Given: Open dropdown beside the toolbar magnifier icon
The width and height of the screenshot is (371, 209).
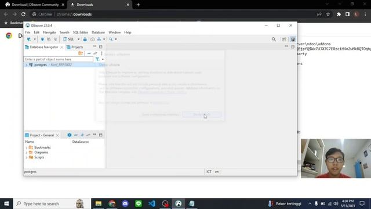Looking at the screenshot, I should [116, 39].
